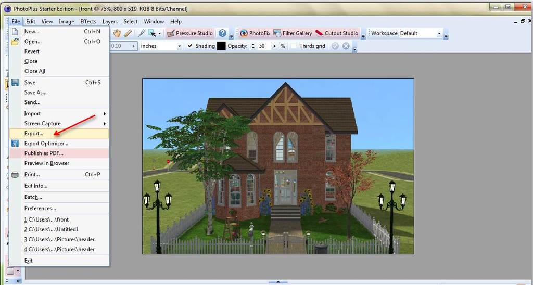Viewport: 533px width, 285px height.
Task: Click the grayed-out checkmark apply icon
Action: [335, 46]
